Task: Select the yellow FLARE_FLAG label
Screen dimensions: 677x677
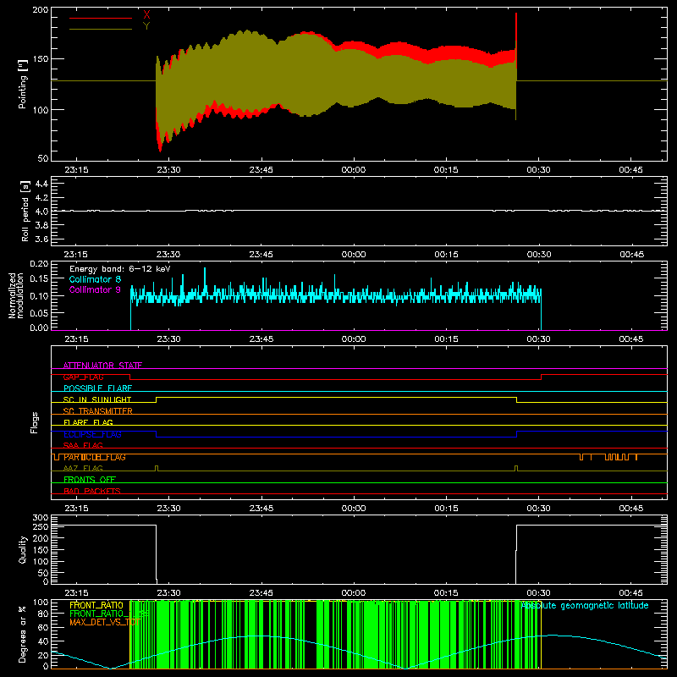Action: 88,422
